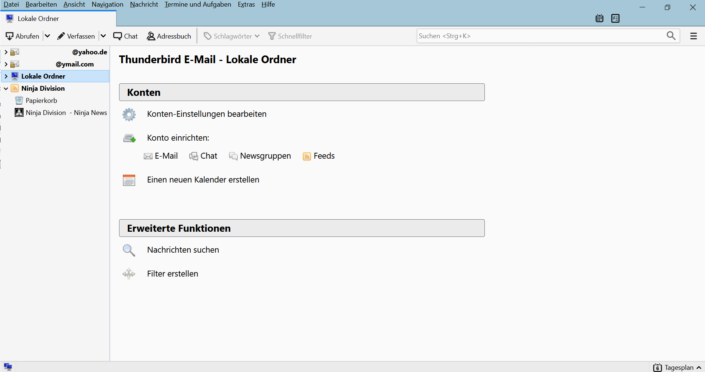
Task: Open the Termine und Aufgaben menu
Action: [198, 4]
